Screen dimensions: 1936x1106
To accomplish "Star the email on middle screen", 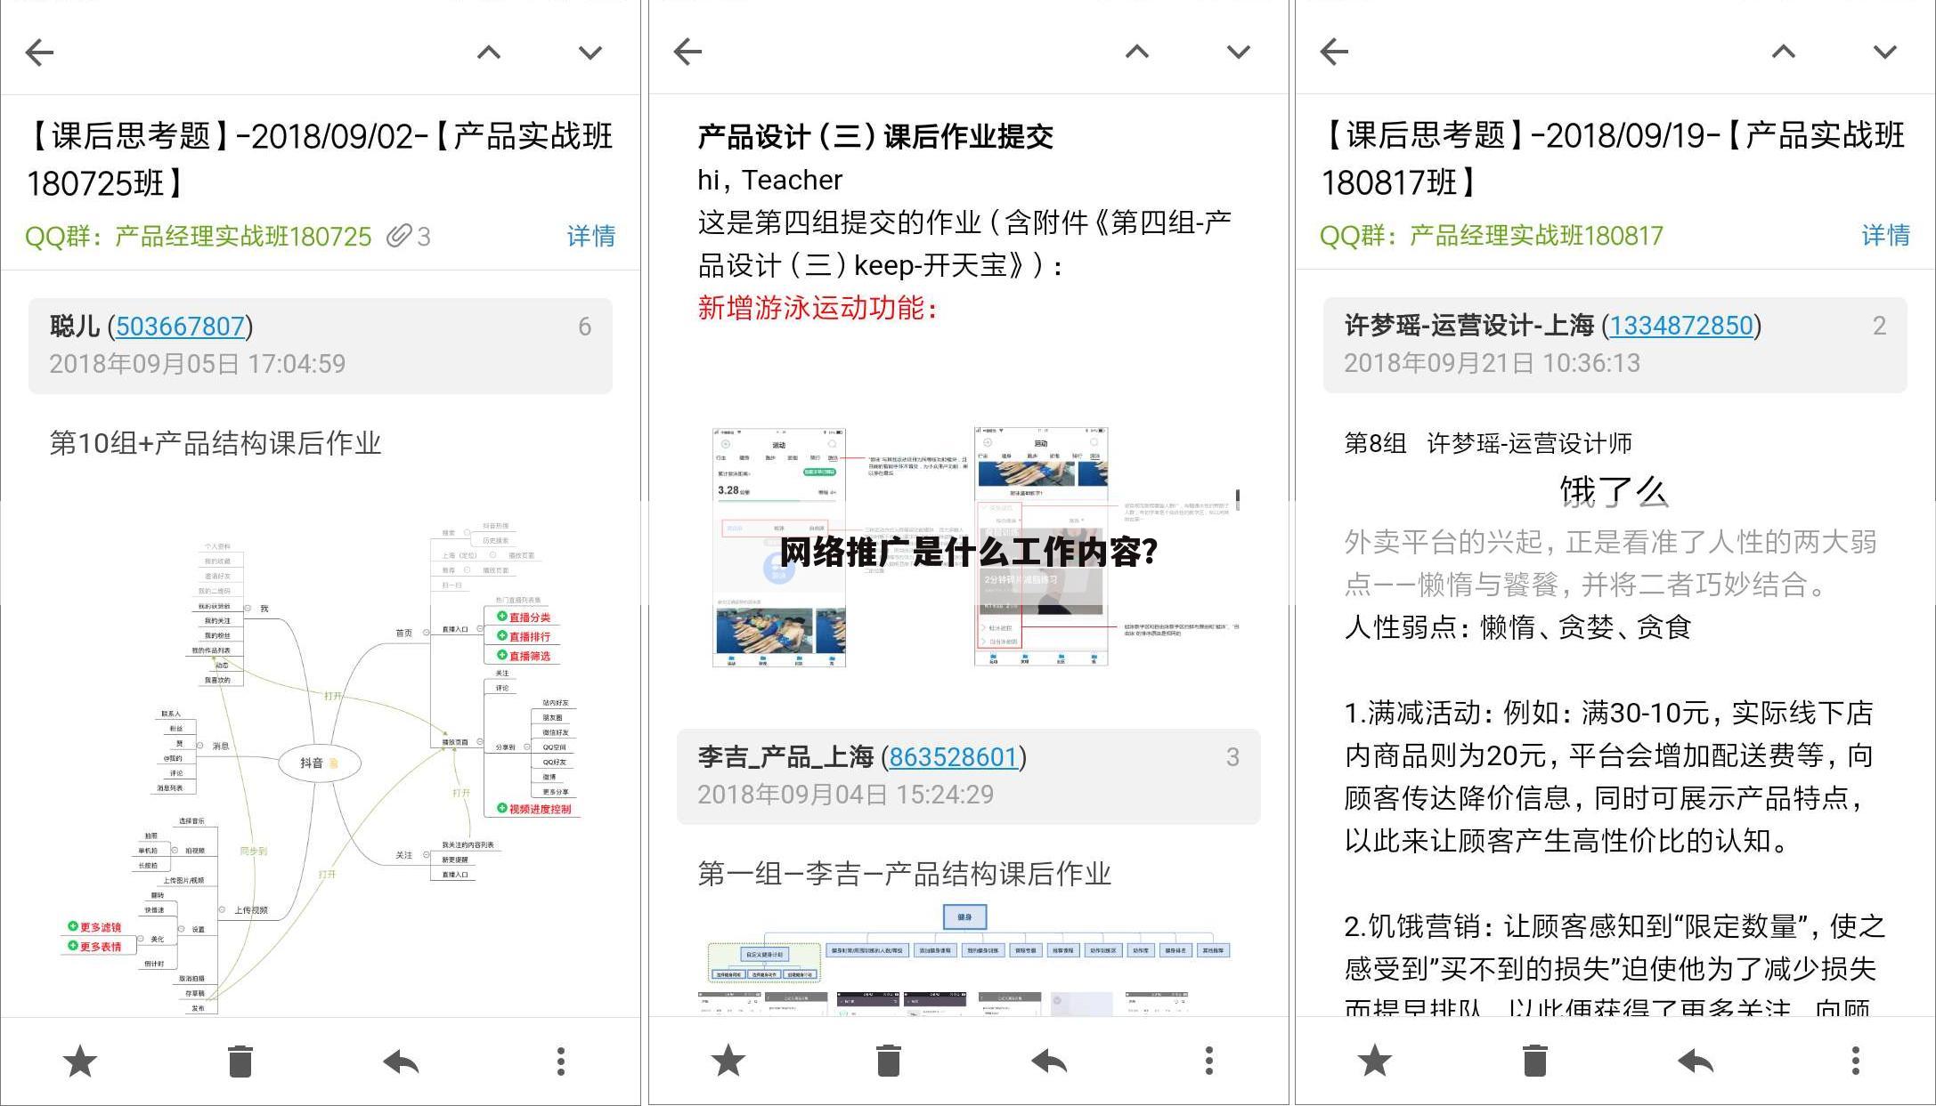I will [x=728, y=1061].
